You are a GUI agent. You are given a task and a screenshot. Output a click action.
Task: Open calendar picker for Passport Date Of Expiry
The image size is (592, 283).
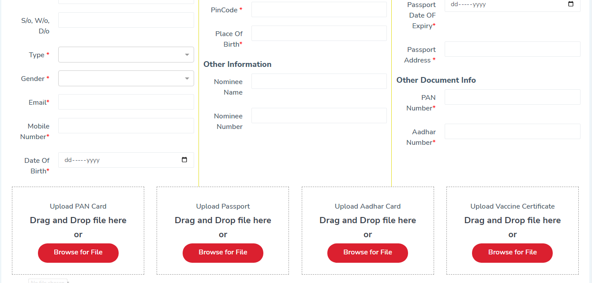[x=571, y=4]
